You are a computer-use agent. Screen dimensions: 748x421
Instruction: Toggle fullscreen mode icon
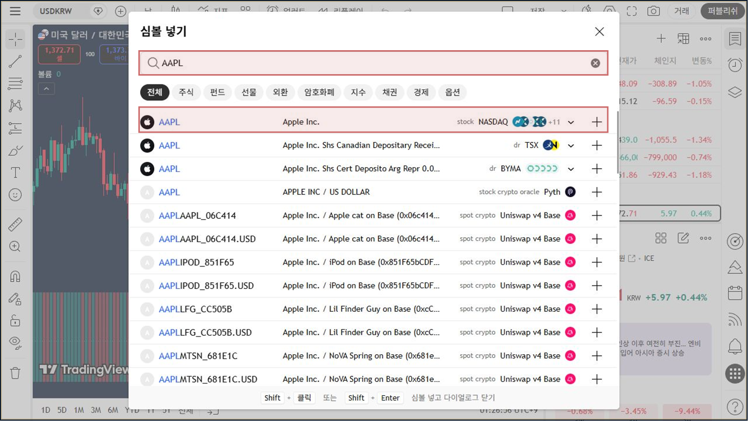click(x=632, y=11)
